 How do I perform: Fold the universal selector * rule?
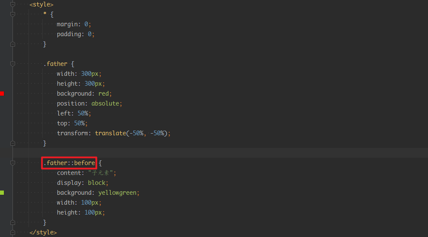(x=13, y=14)
